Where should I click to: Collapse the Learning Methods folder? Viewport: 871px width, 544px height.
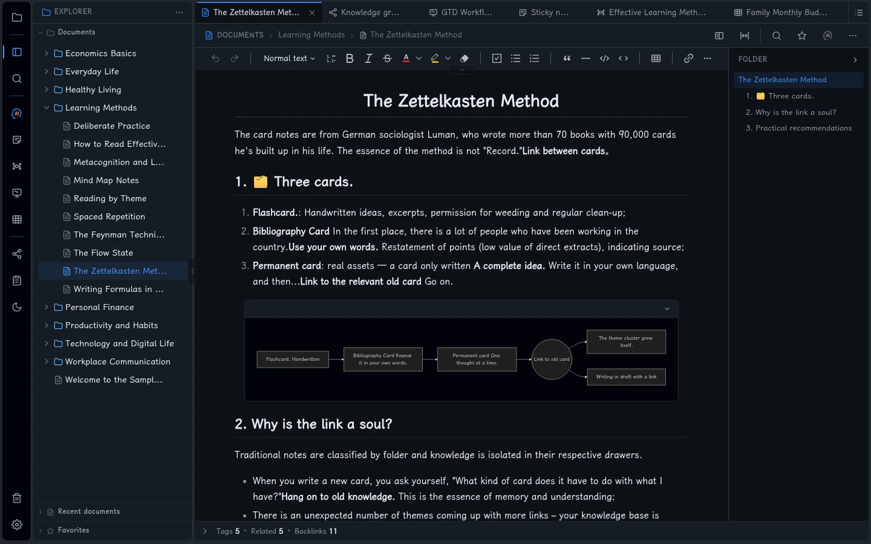47,108
